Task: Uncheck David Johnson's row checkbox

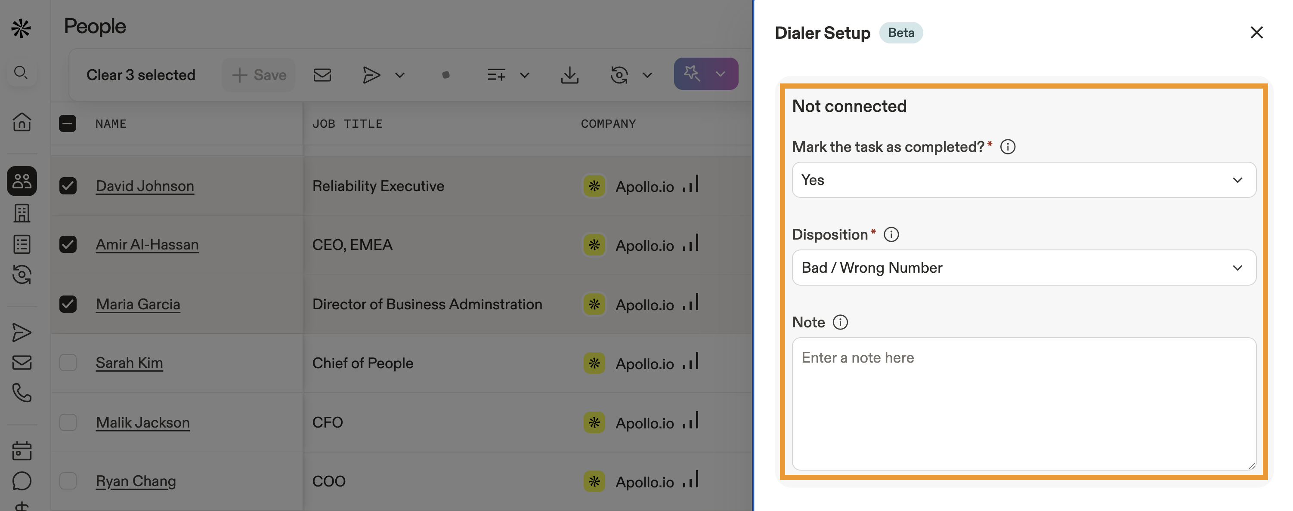Action: pyautogui.click(x=68, y=185)
